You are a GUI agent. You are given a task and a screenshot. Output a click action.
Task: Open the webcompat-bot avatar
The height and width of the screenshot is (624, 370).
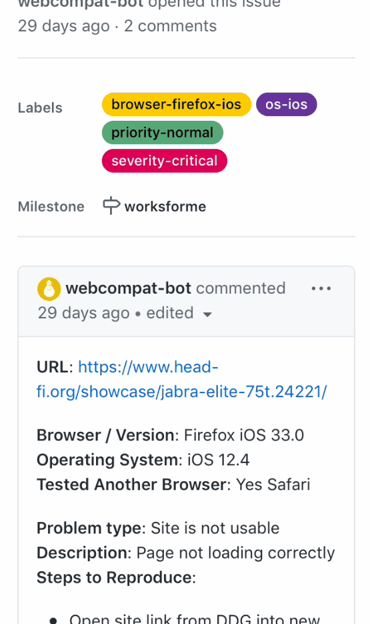point(49,288)
